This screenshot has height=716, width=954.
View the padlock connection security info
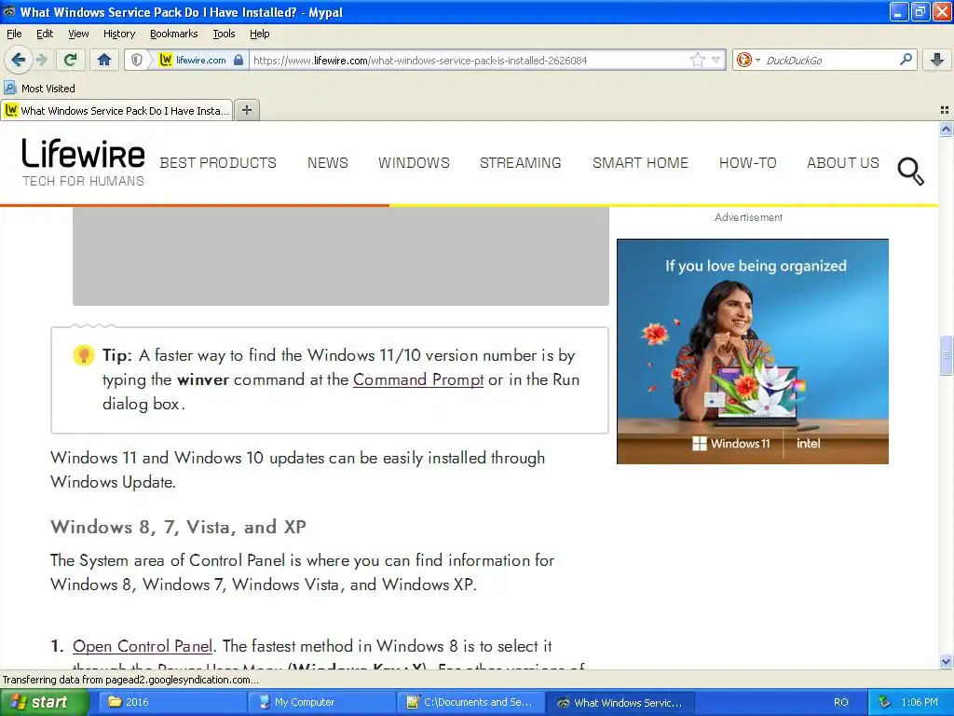tap(238, 60)
